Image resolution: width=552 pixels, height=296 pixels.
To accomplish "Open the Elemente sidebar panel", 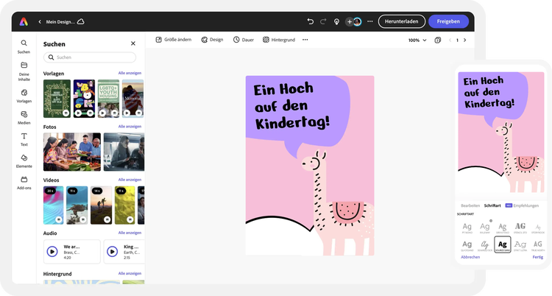I will coord(24,161).
